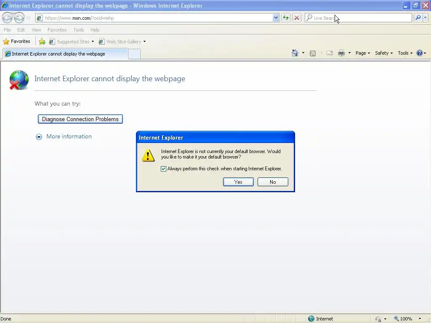Open the Tools command bar menu
This screenshot has width=431, height=323.
405,53
